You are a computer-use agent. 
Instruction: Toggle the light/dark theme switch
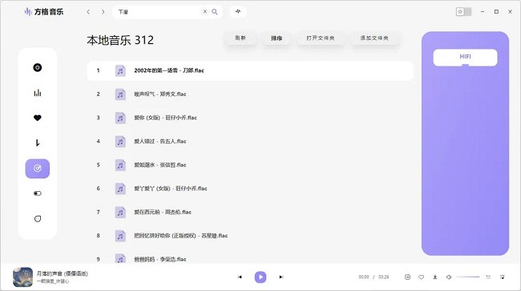[463, 12]
